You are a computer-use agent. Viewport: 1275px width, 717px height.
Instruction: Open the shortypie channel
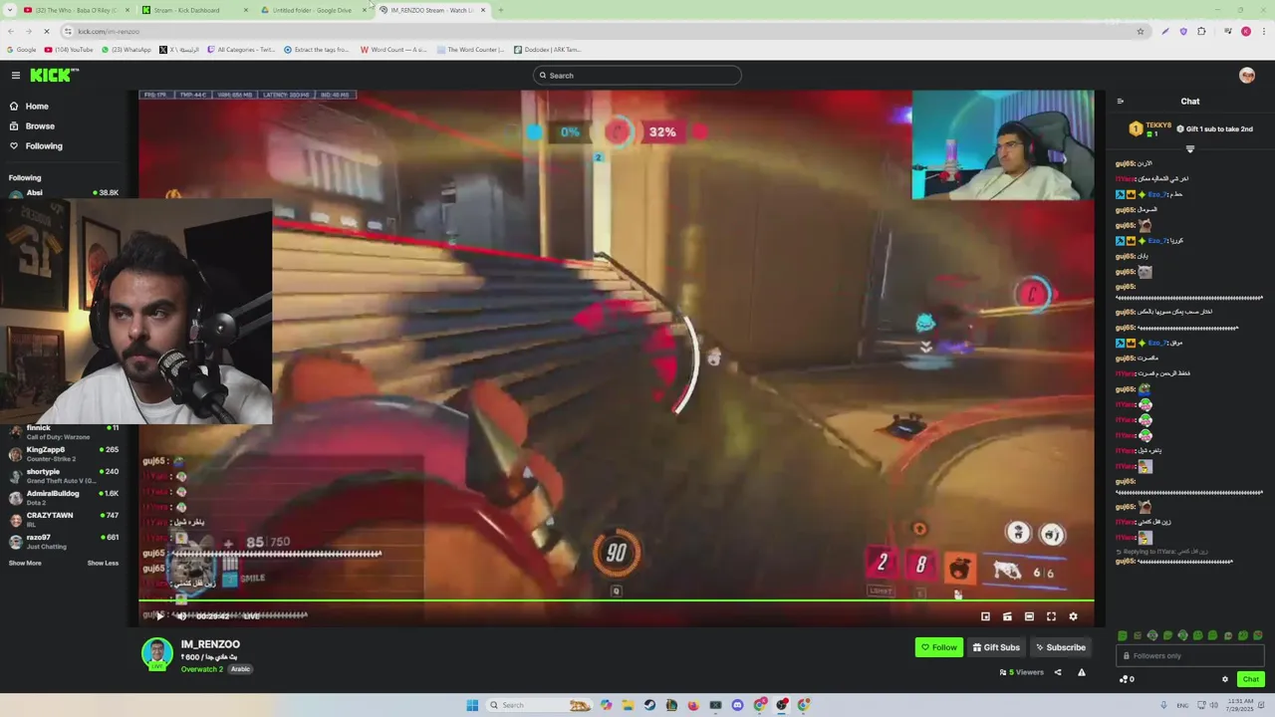coord(64,476)
